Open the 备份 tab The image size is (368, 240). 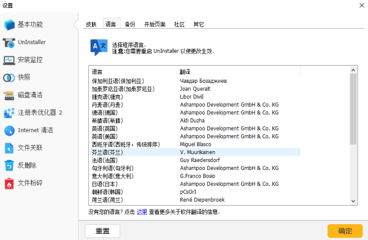pyautogui.click(x=130, y=24)
